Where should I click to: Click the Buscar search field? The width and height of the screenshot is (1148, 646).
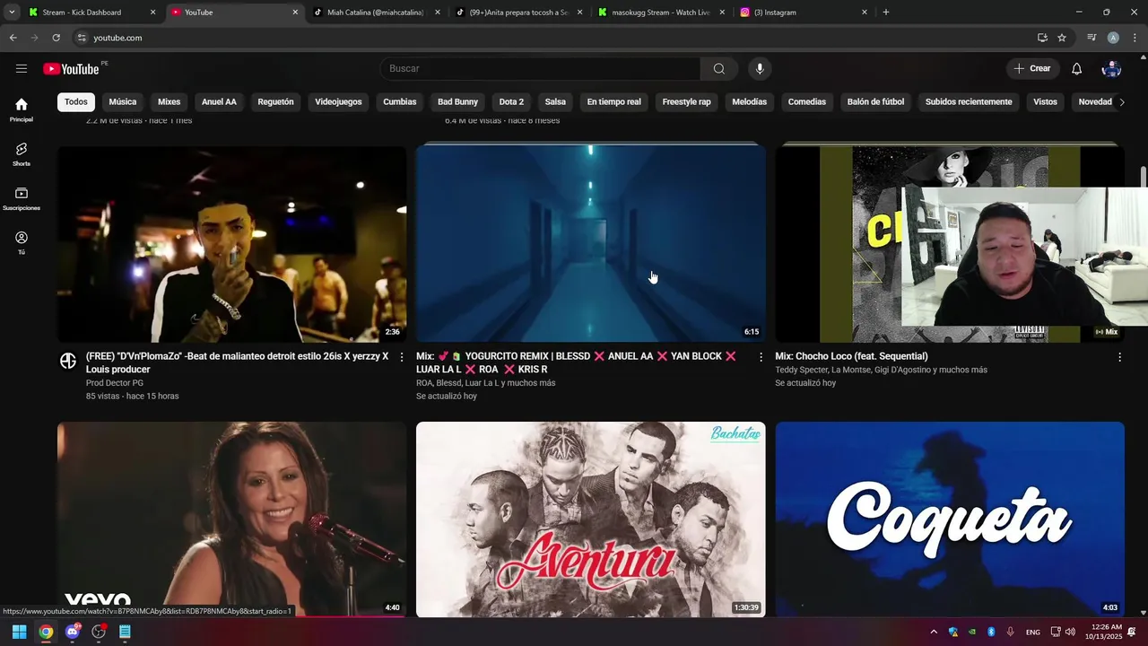(540, 69)
